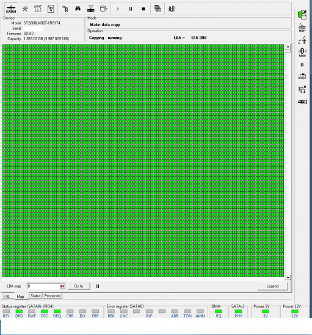Click the folder export icon in toolbar
Image resolution: width=312 pixels, height=335 pixels.
tap(104, 9)
